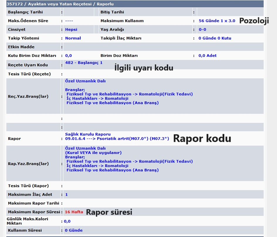Screen dimensions: 277x237
Task: Click the 'Maksimum Kullanım' label
Action: (x=122, y=21)
